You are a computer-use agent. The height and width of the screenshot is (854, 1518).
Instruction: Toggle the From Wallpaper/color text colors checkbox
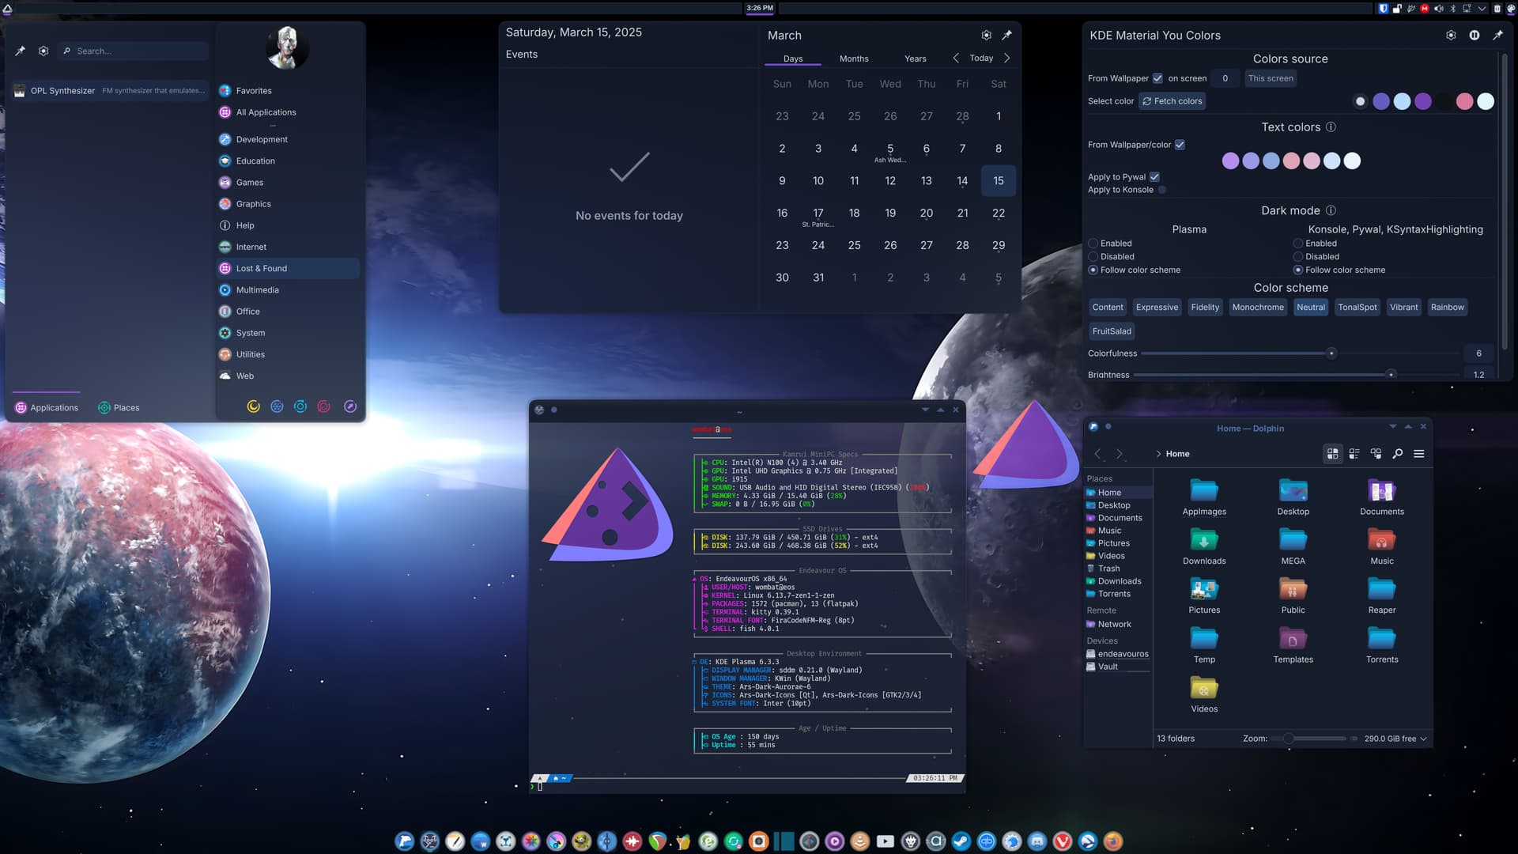[x=1180, y=145]
